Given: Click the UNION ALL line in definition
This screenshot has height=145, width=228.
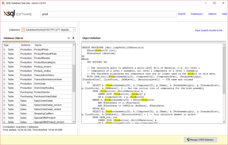Looking at the screenshot, I should pyautogui.click(x=99, y=109).
